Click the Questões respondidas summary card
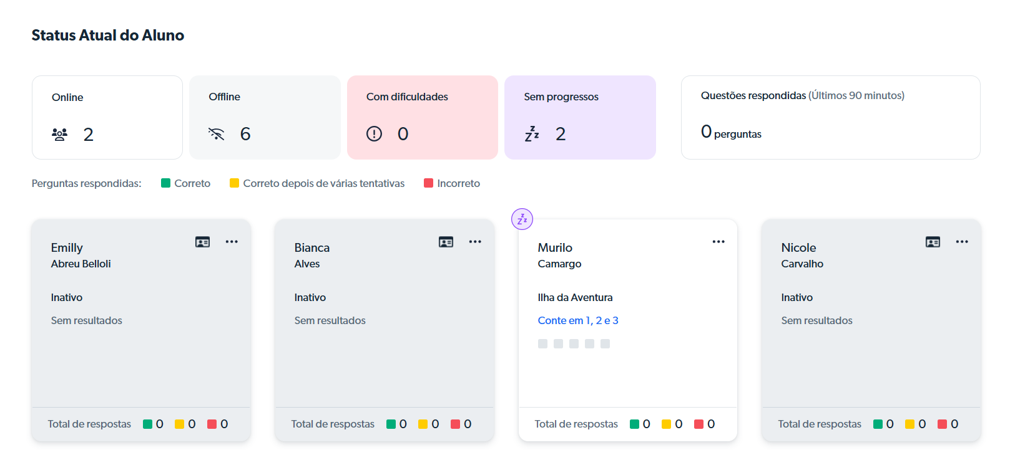Viewport: 1010px width, 450px height. coord(830,117)
